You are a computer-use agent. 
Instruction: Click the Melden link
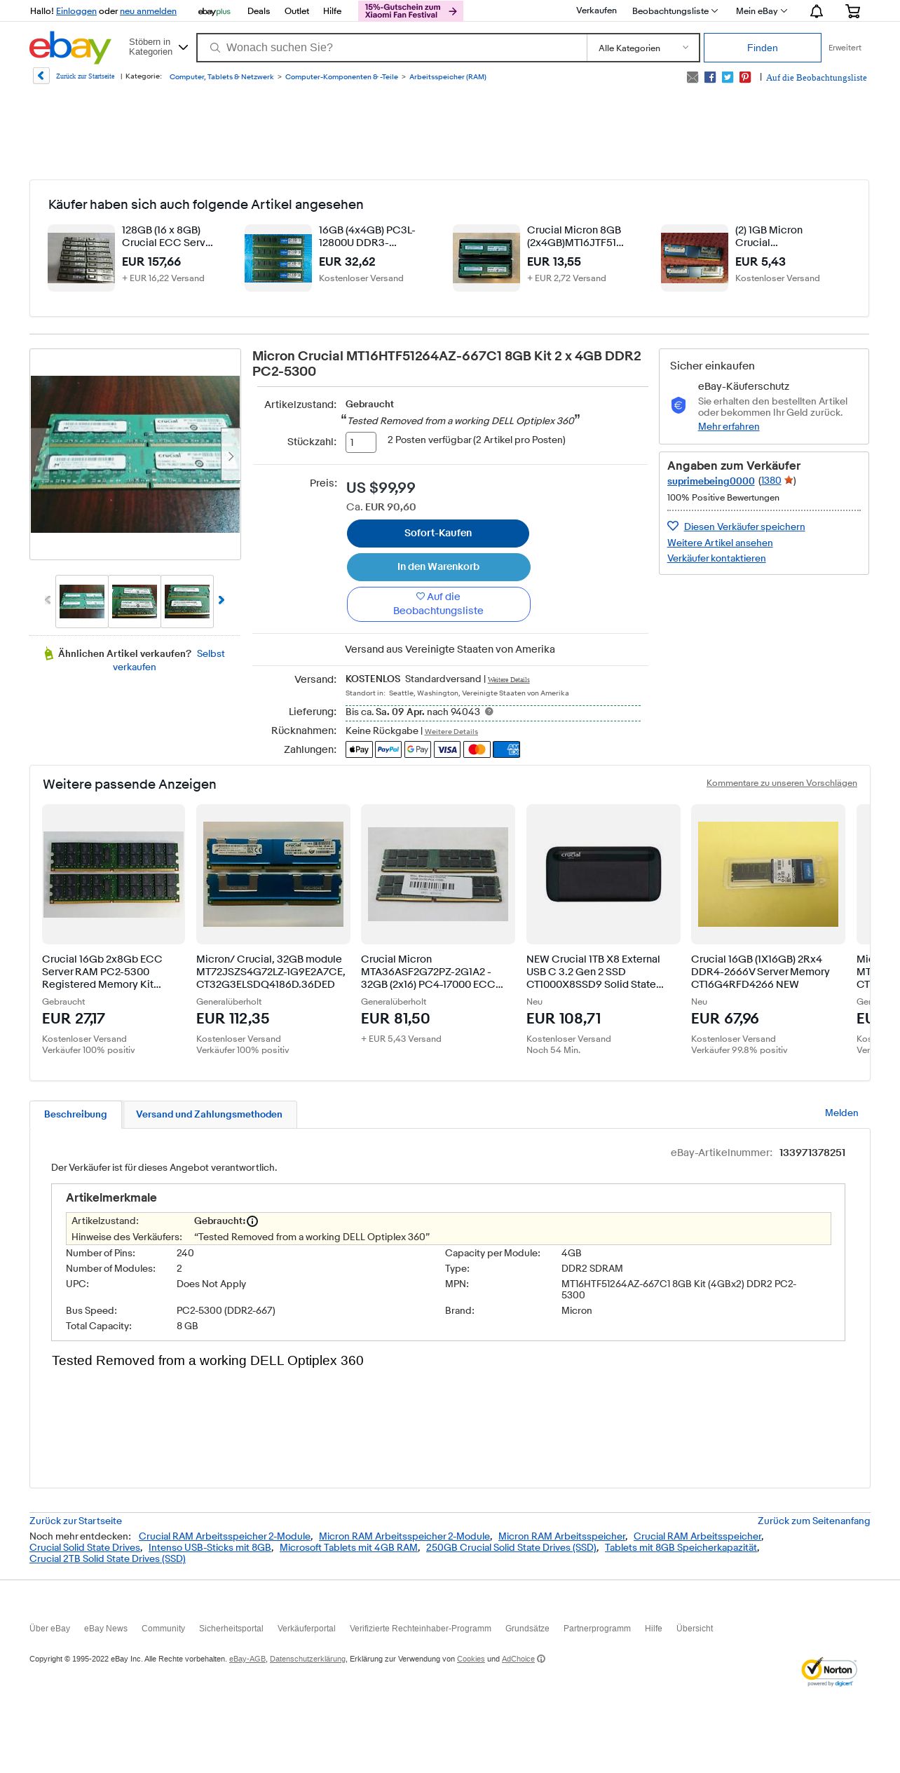pyautogui.click(x=841, y=1113)
